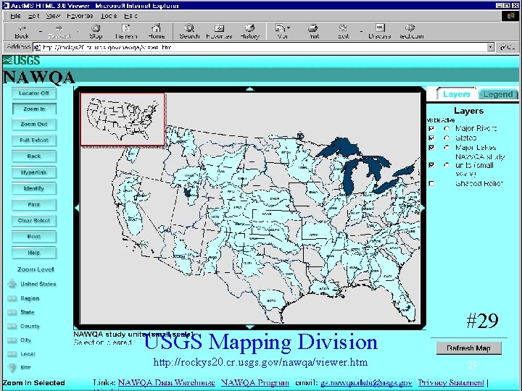Screen dimensions: 522x391
Task: Click the Find button
Action: [34, 204]
